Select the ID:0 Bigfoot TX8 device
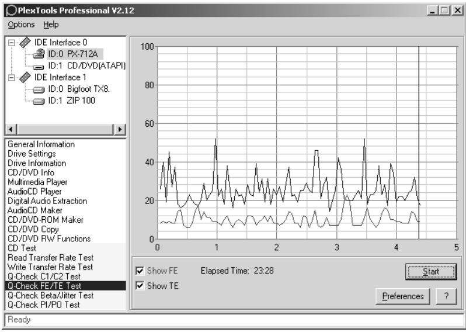The image size is (466, 332). coord(79,89)
